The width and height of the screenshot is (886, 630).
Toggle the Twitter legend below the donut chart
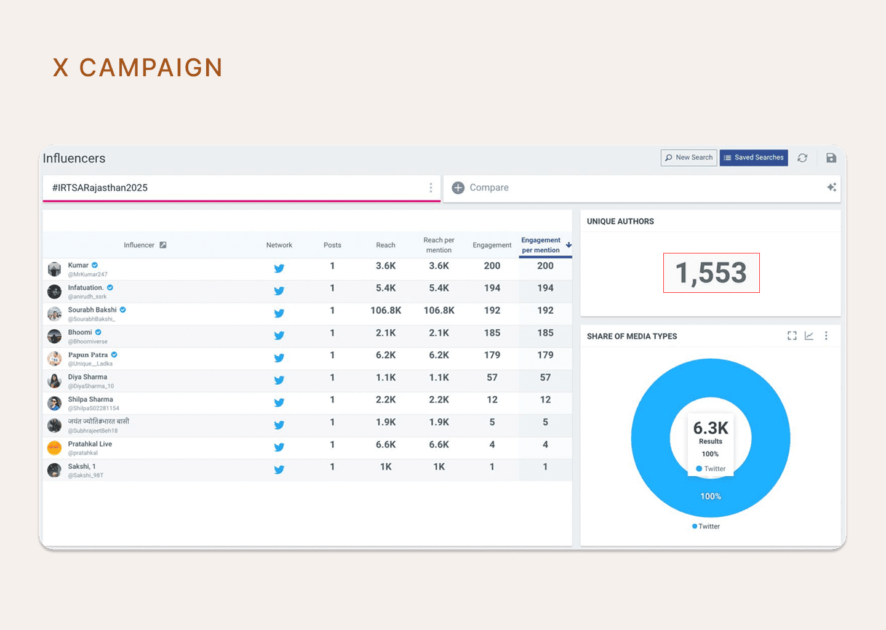(x=706, y=527)
